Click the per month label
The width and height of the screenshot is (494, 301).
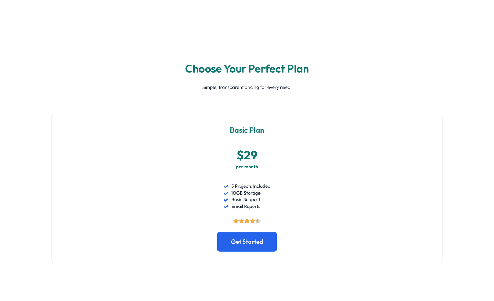[247, 167]
